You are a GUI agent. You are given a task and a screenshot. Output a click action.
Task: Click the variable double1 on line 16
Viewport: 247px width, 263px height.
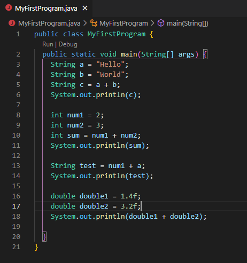click(x=94, y=196)
